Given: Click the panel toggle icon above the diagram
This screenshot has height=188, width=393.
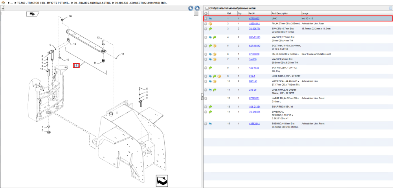Looking at the screenshot, I should point(3,8).
